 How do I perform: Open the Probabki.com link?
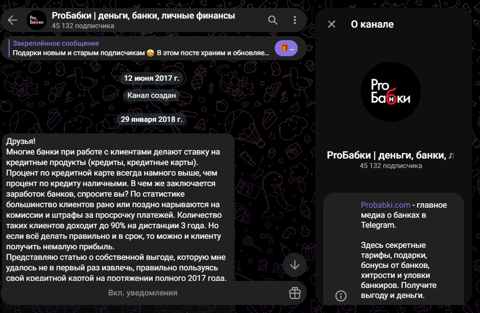point(385,205)
